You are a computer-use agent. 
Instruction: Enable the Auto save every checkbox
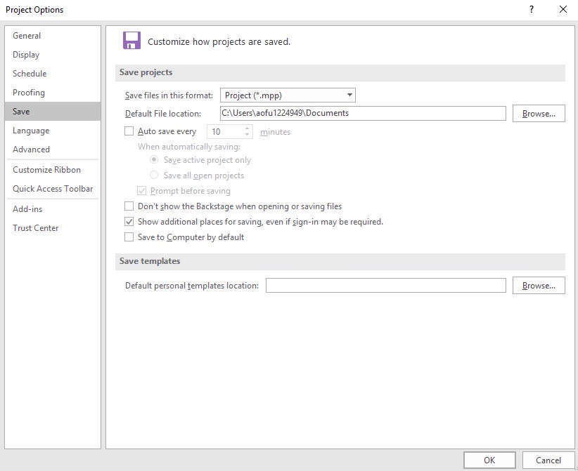pyautogui.click(x=129, y=131)
